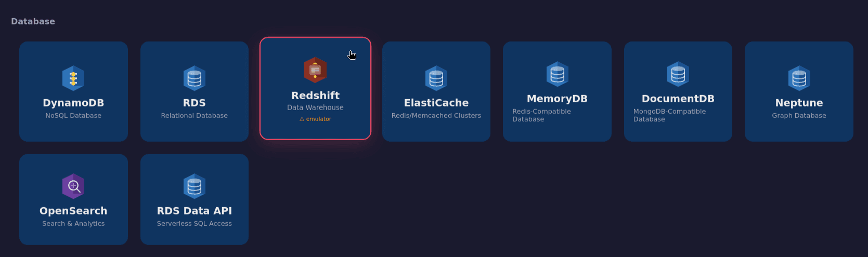This screenshot has height=257, width=868.
Task: Click the RDS database icon
Action: click(195, 78)
